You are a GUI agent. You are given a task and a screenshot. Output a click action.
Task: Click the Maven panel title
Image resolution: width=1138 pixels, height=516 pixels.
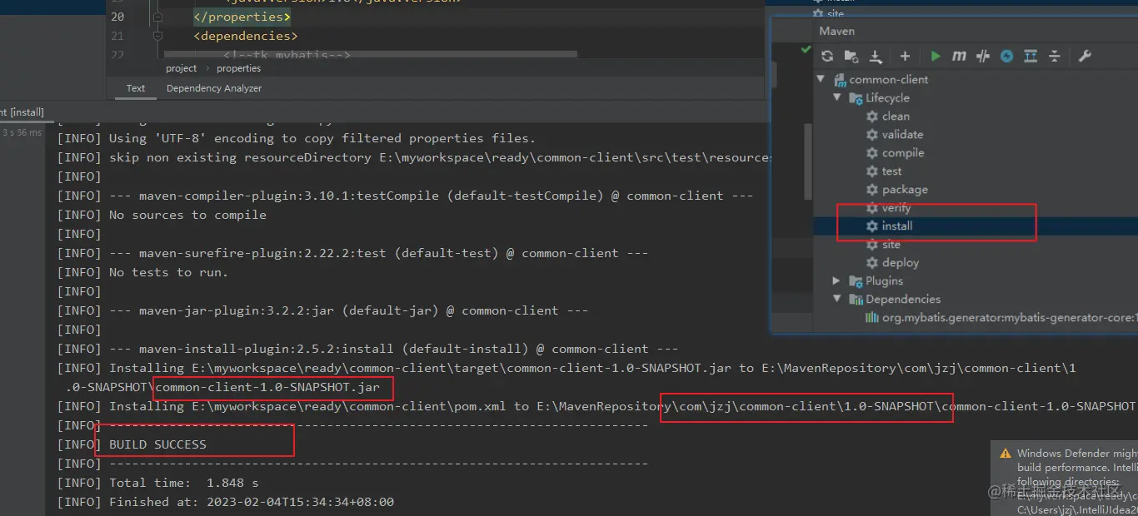coord(837,31)
